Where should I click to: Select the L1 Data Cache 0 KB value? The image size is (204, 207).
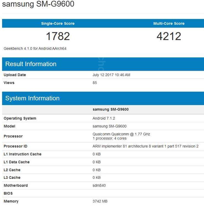(96, 162)
